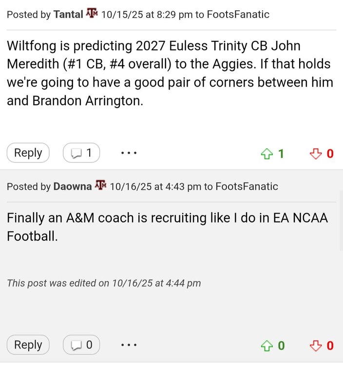Reply to Tantal's post
Viewport: 343px width, 365px height.
tap(28, 153)
